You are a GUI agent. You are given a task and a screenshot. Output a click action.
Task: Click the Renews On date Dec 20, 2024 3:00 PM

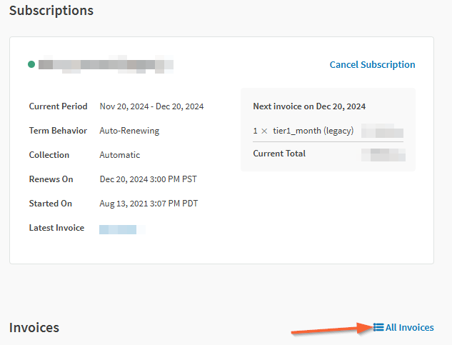point(148,179)
